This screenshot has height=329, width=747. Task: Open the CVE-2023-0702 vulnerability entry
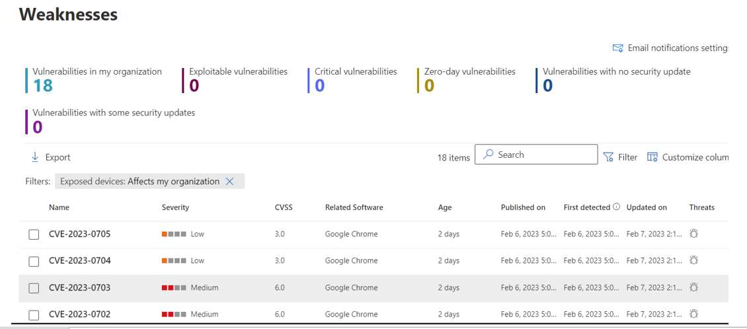[x=79, y=314]
